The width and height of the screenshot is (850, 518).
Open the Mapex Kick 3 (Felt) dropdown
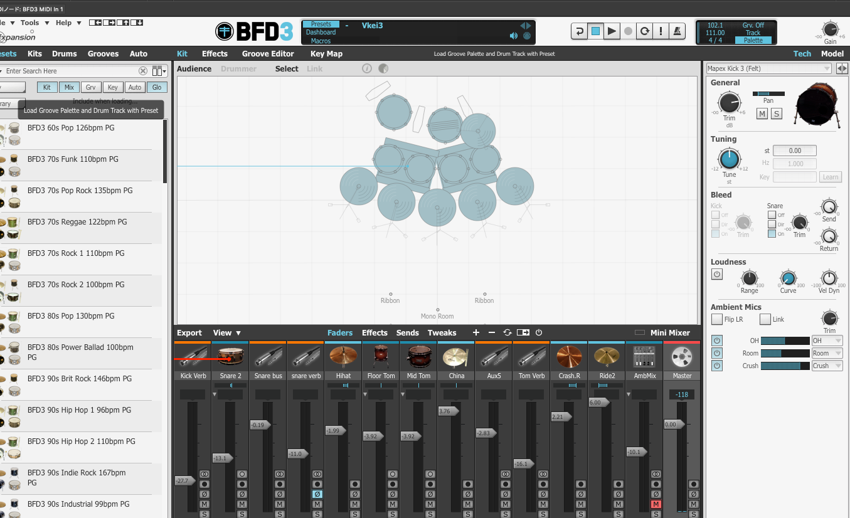tap(770, 68)
